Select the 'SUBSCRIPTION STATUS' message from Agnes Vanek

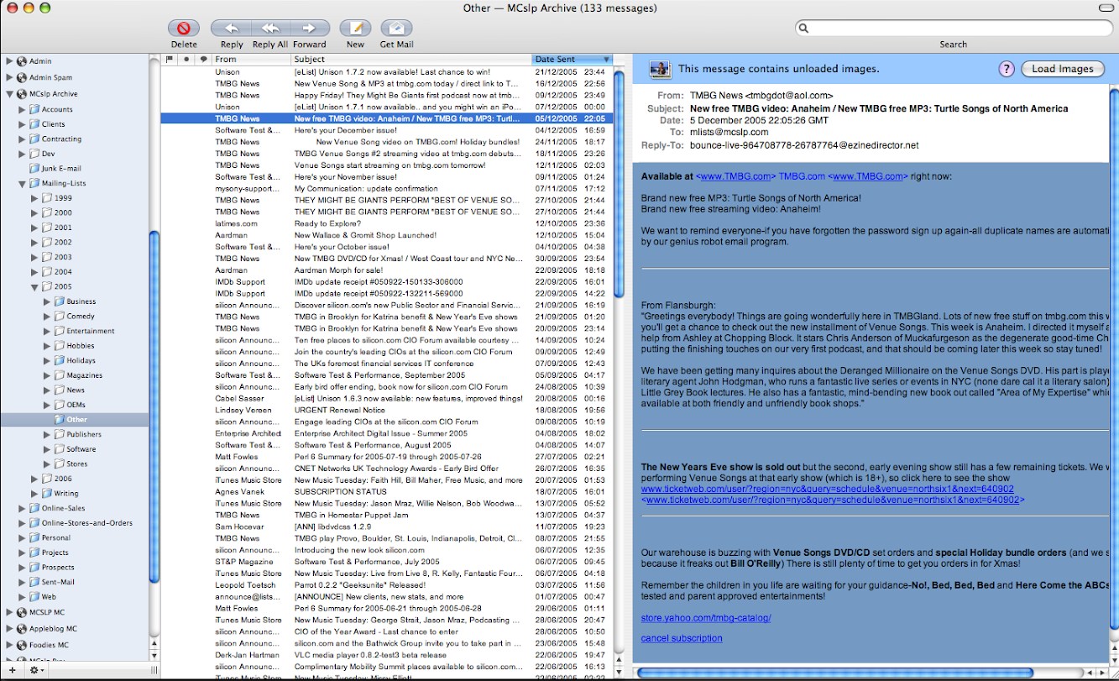[387, 492]
